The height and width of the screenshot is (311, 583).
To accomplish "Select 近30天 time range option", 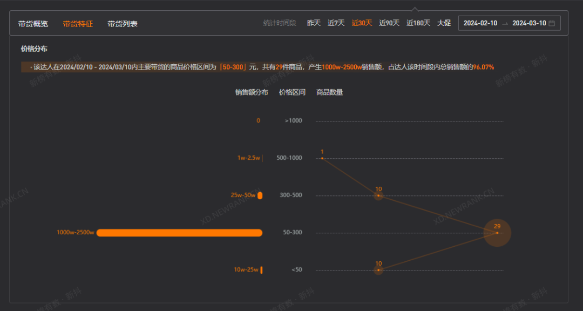I will pyautogui.click(x=362, y=23).
